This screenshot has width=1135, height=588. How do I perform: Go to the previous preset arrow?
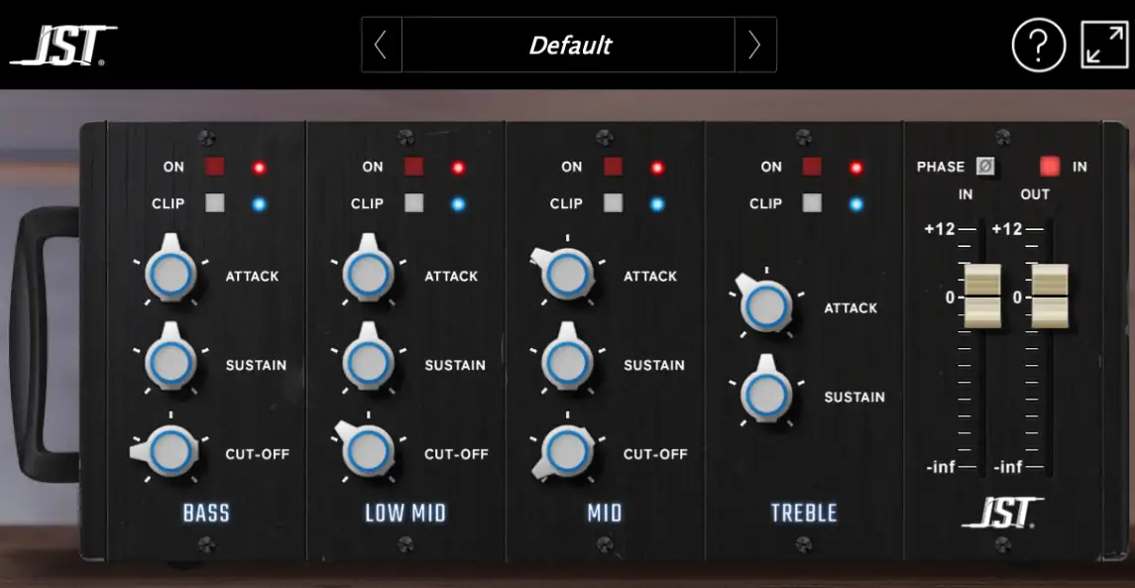tap(381, 45)
